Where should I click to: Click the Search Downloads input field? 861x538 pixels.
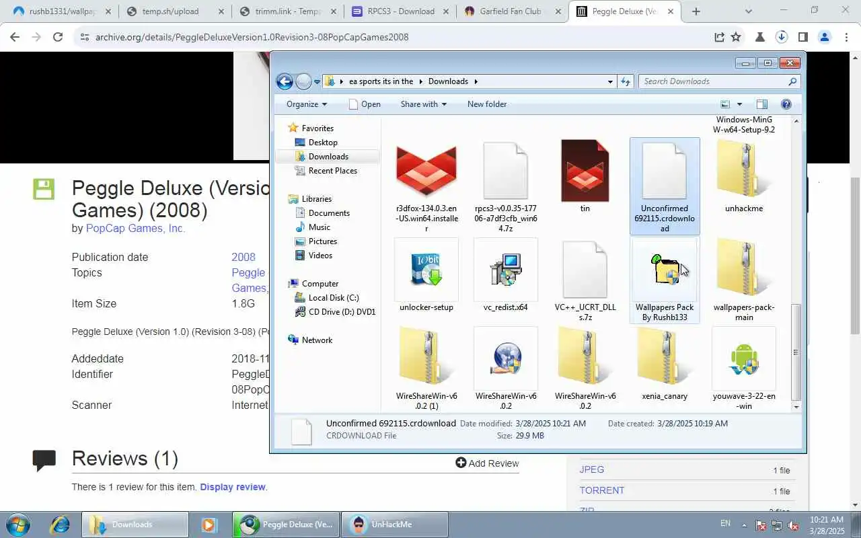(718, 81)
